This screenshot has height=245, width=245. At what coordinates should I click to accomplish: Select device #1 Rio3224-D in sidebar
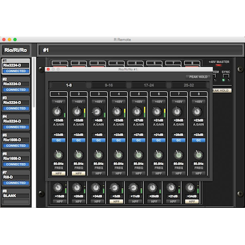[x=15, y=66]
